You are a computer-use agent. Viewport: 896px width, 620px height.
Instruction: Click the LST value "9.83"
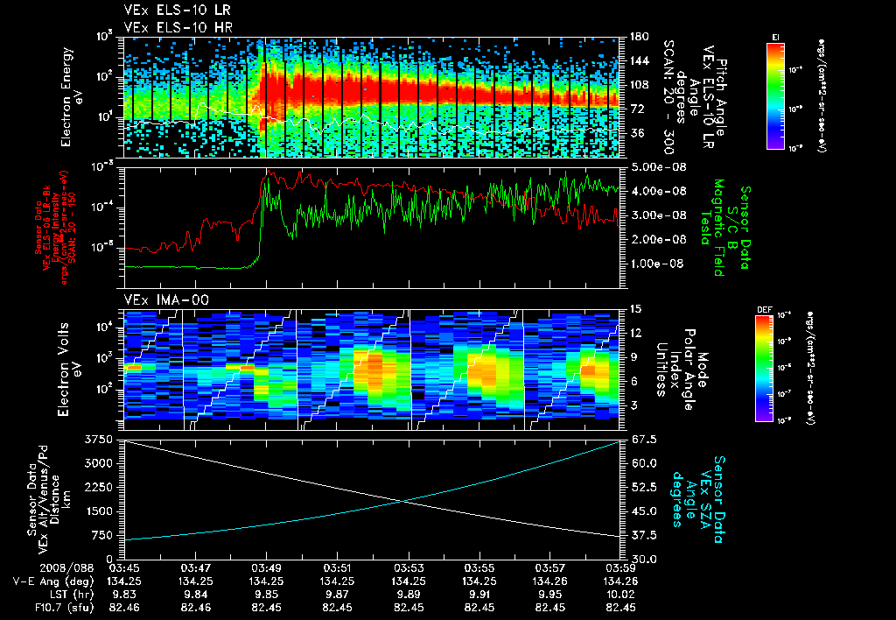pos(124,595)
